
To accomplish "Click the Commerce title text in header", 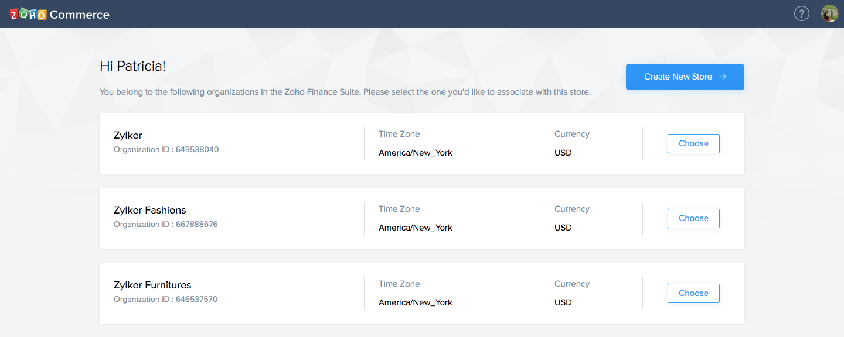I will point(80,15).
